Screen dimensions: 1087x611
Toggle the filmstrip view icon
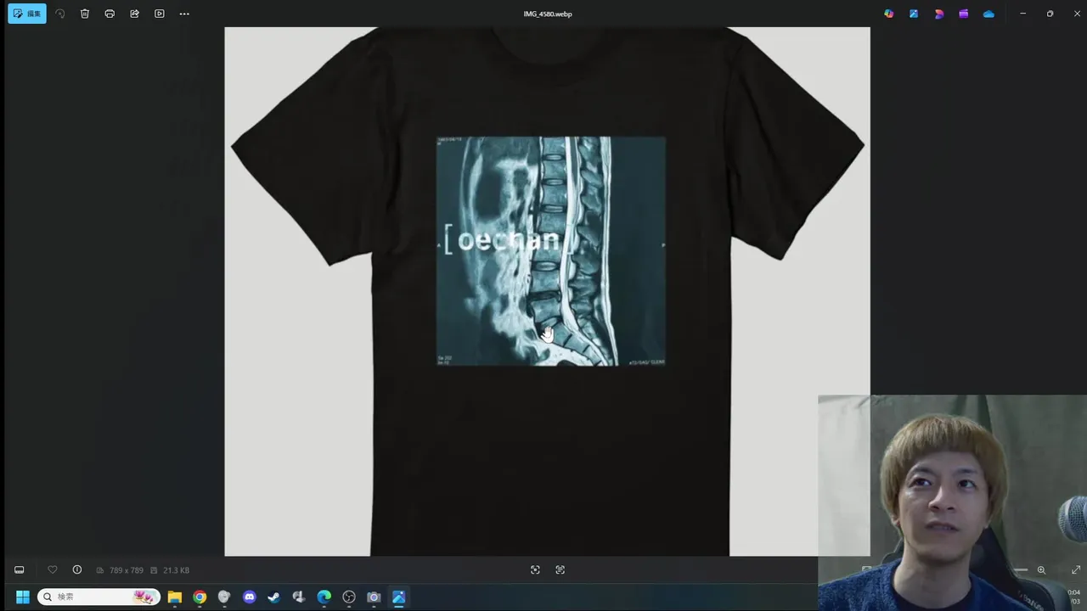[20, 570]
